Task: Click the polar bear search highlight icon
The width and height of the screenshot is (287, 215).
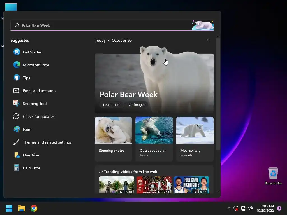Action: point(202,25)
